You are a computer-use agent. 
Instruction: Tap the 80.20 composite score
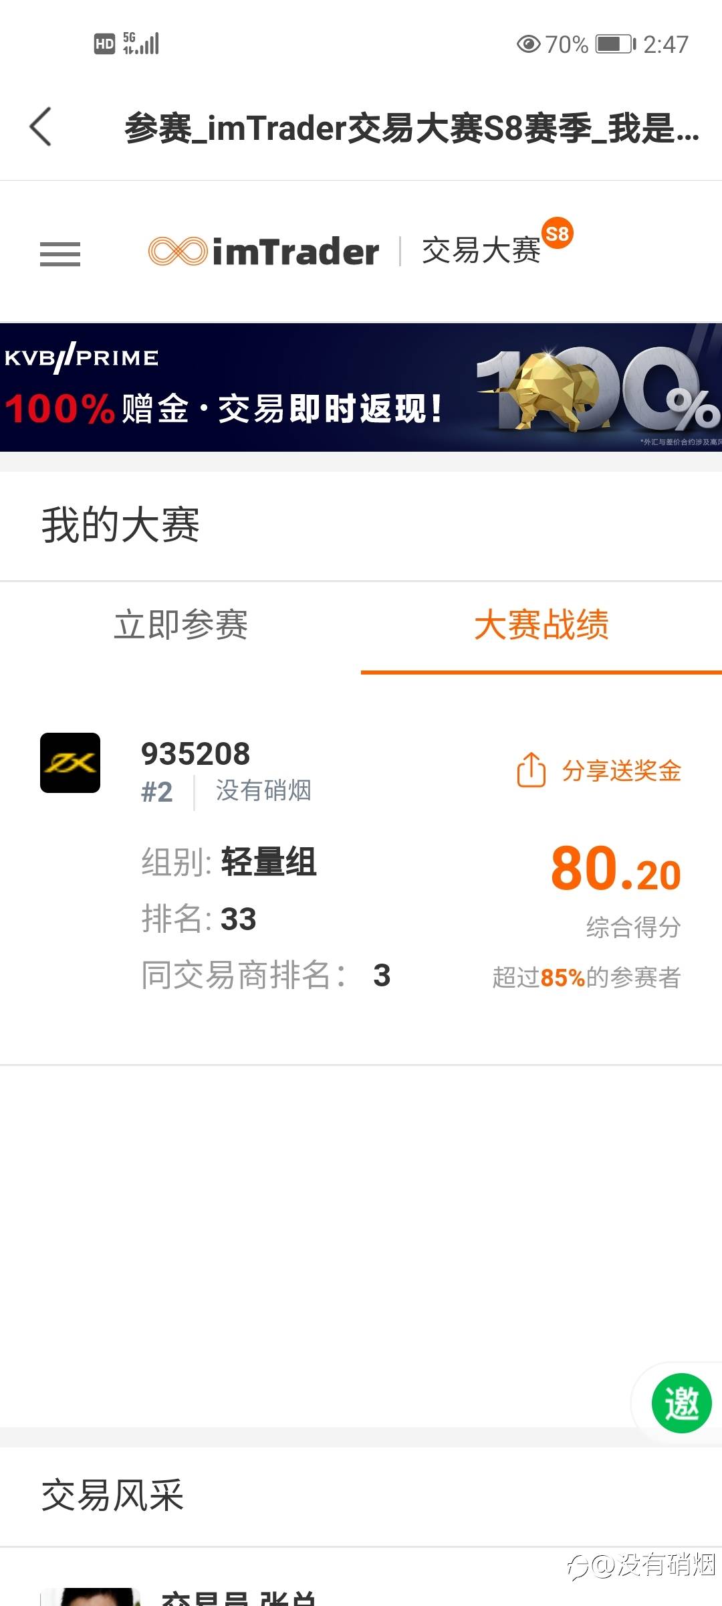coord(616,869)
